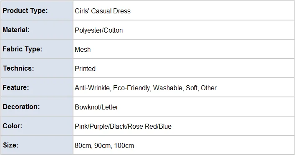Click the Product Type label cell

[x=37, y=10]
